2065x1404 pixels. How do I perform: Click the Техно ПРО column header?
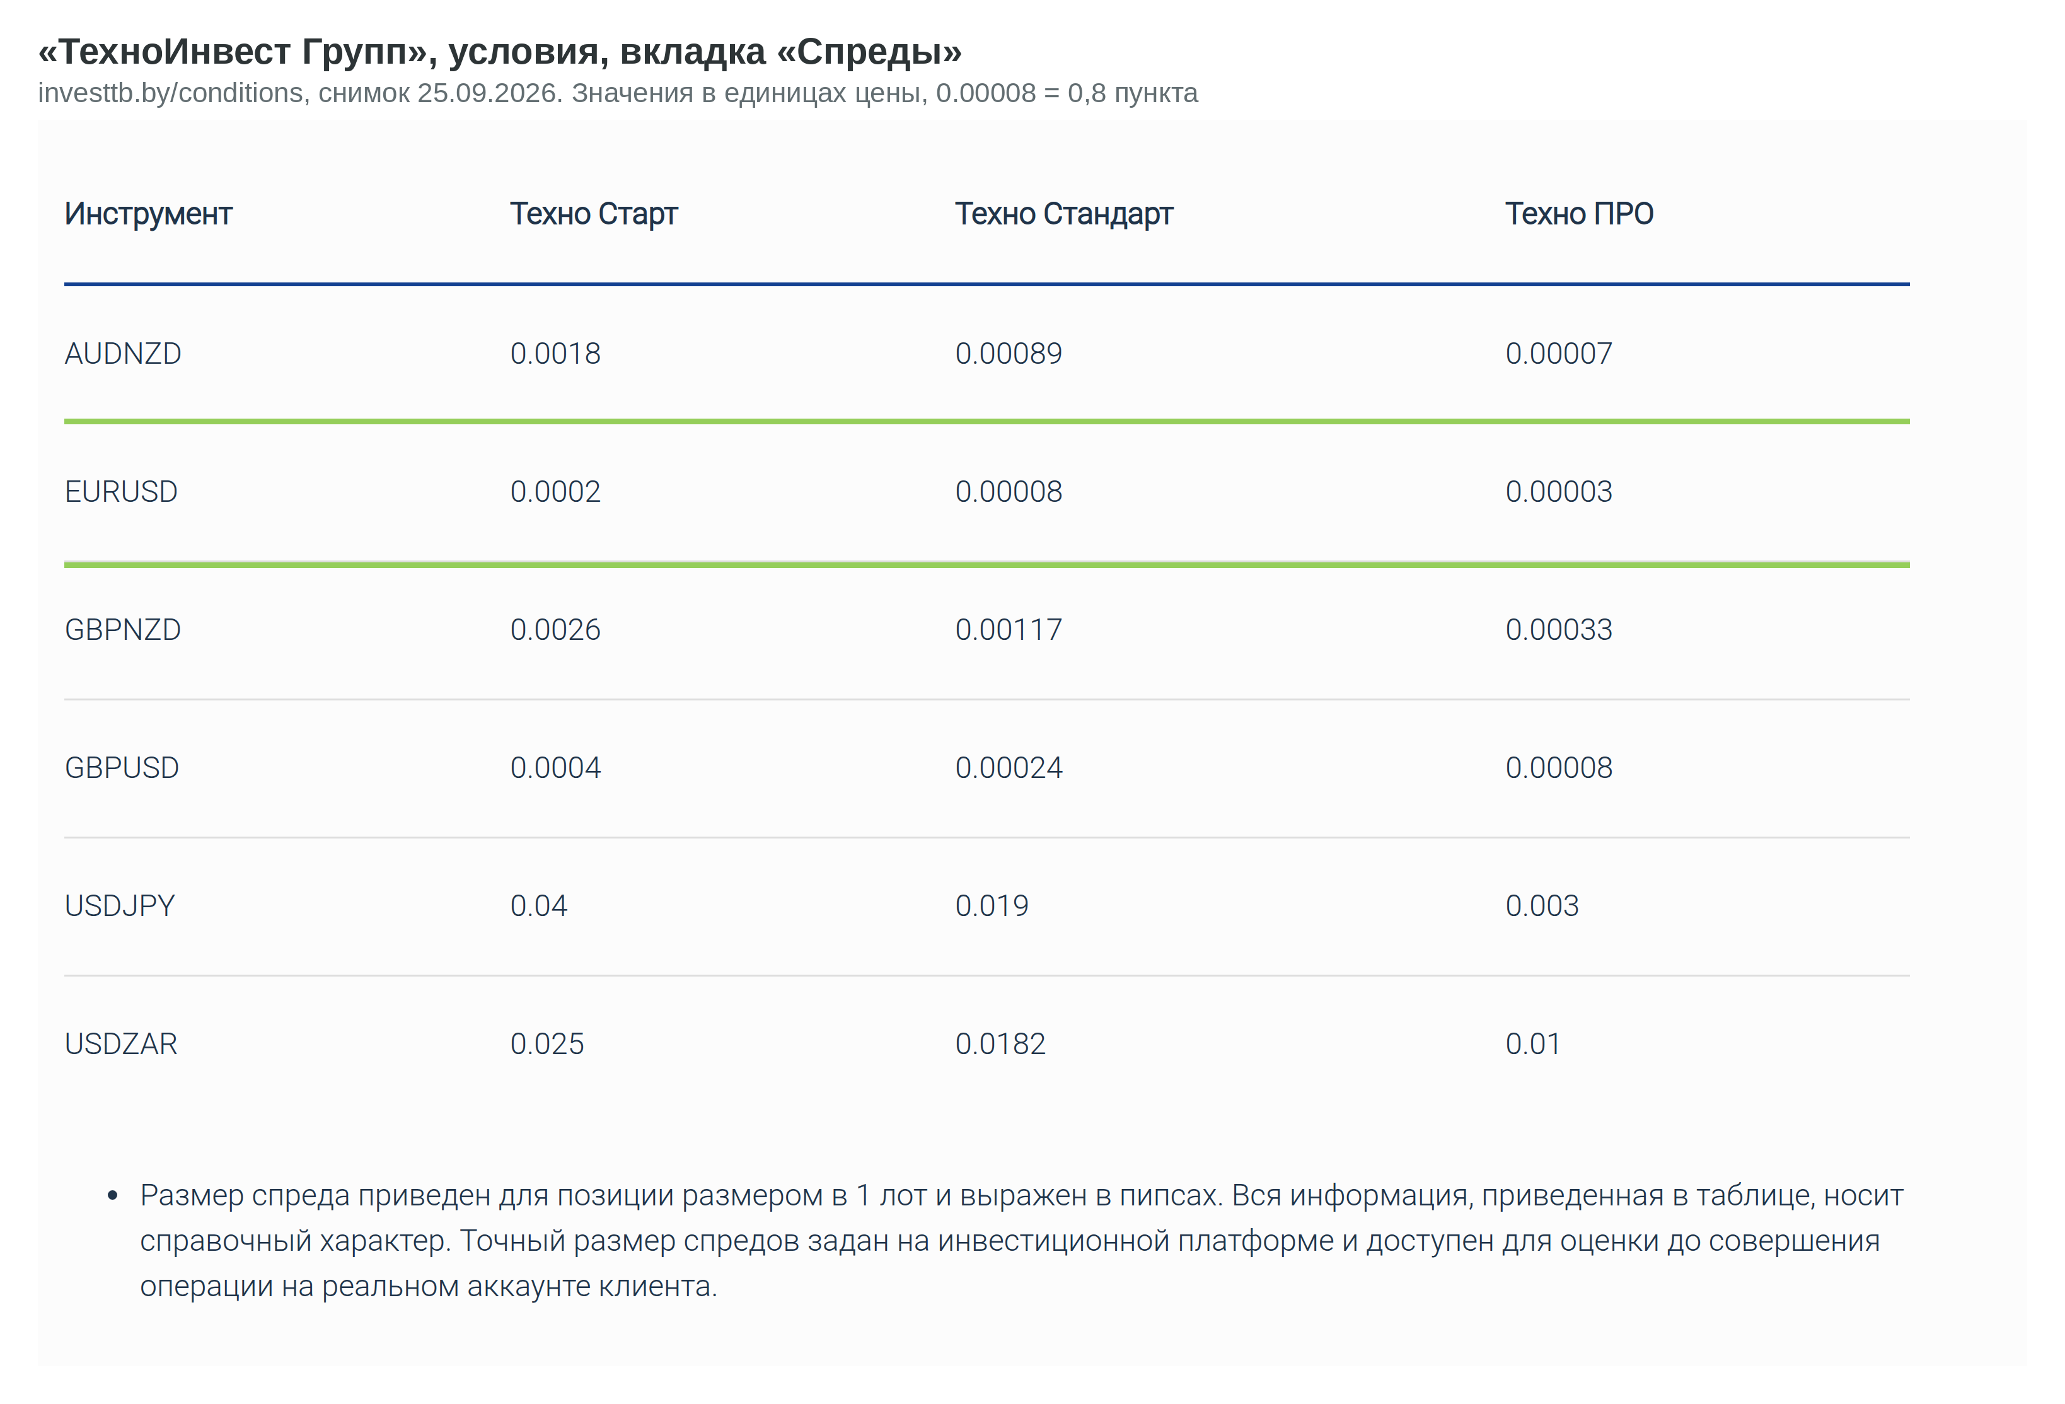(x=1579, y=214)
